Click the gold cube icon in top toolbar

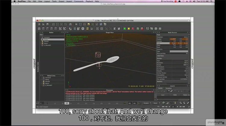89,24
